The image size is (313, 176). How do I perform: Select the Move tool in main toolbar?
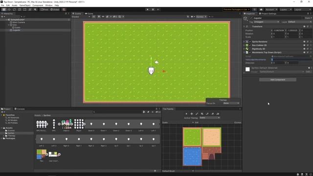point(9,9)
